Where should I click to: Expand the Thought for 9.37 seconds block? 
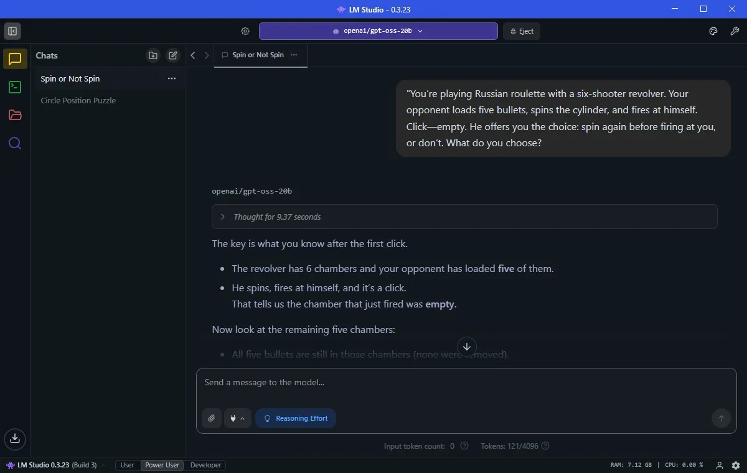464,217
